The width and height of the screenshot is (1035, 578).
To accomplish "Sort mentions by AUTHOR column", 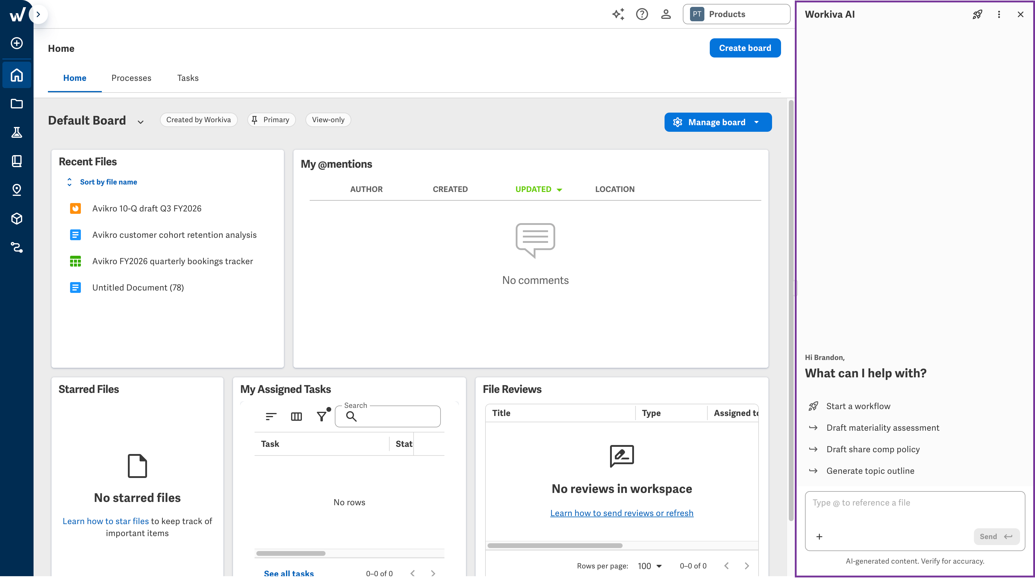I will click(x=367, y=189).
